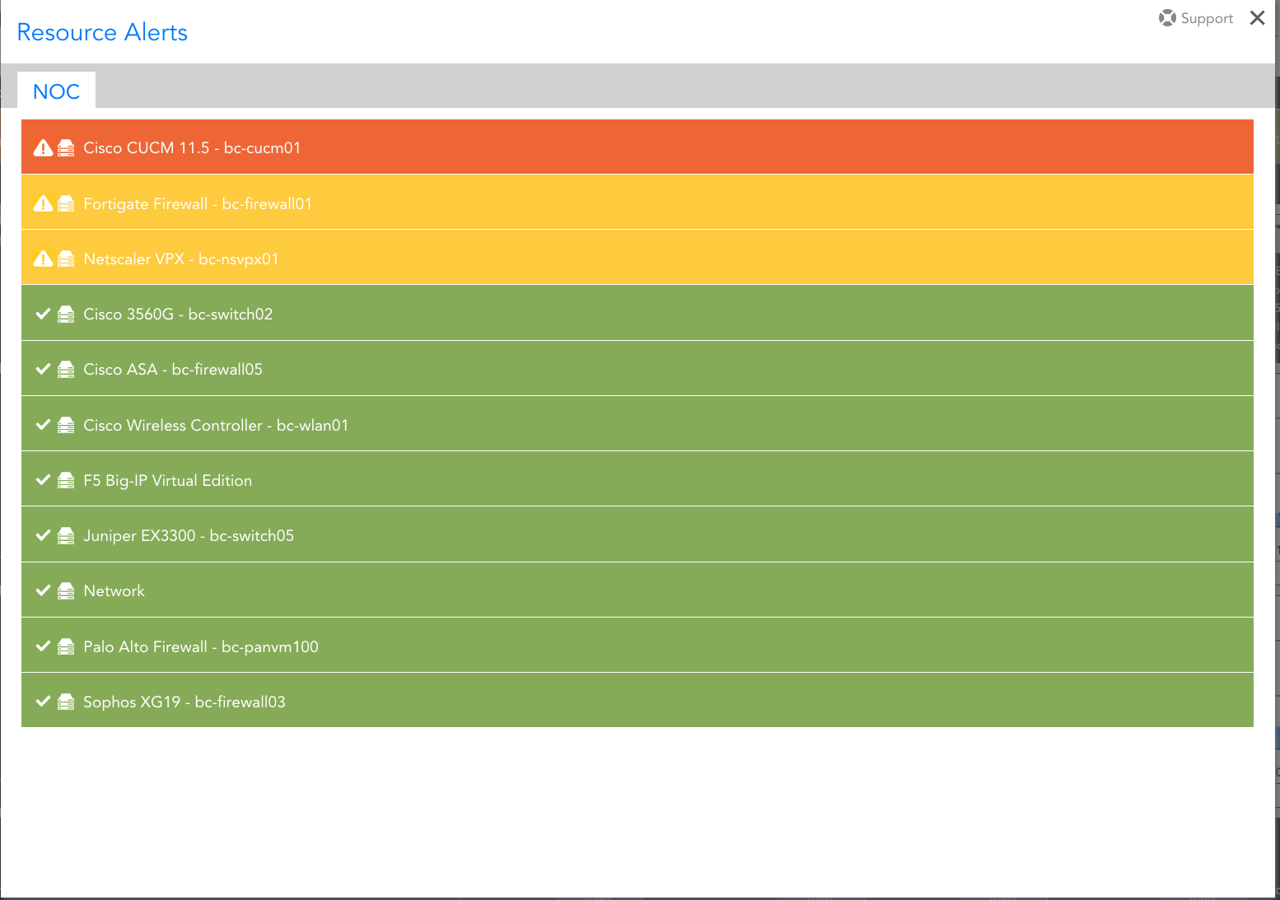Select the Network group entry
The height and width of the screenshot is (900, 1280).
[638, 590]
